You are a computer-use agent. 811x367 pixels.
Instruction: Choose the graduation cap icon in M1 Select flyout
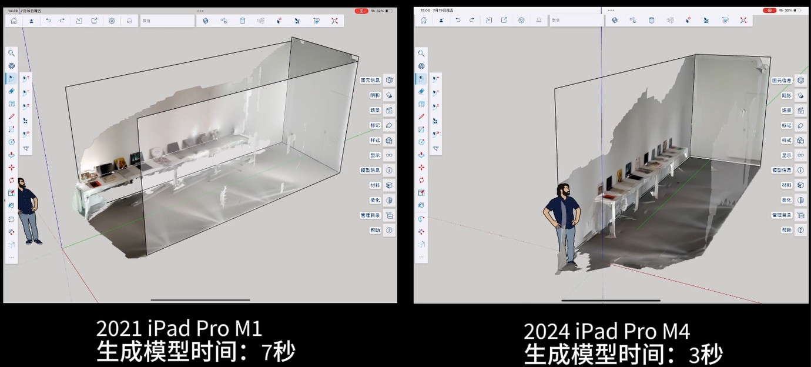[x=26, y=149]
